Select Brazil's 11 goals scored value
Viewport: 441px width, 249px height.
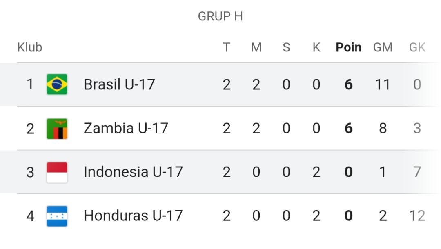(383, 84)
